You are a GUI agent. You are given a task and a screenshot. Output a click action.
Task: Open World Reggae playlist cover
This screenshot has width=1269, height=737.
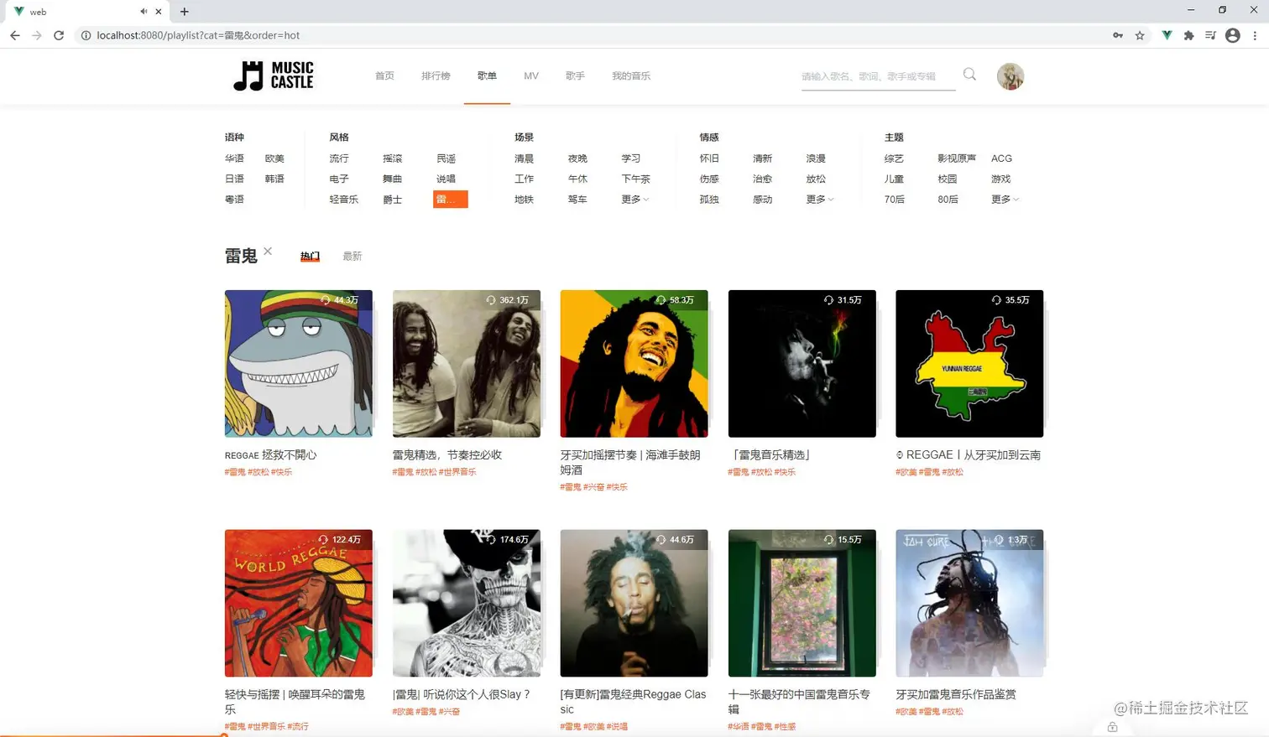point(299,603)
